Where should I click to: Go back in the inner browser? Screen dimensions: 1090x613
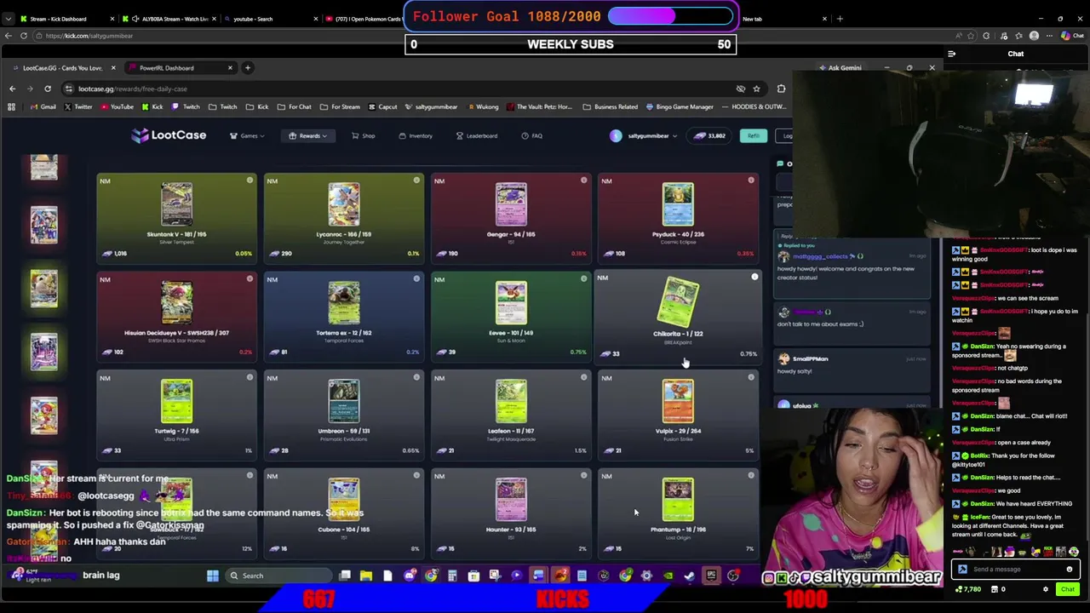tap(12, 89)
